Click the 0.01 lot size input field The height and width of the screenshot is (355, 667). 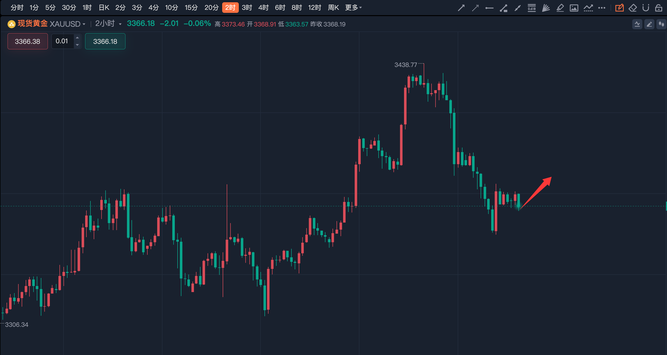[62, 41]
